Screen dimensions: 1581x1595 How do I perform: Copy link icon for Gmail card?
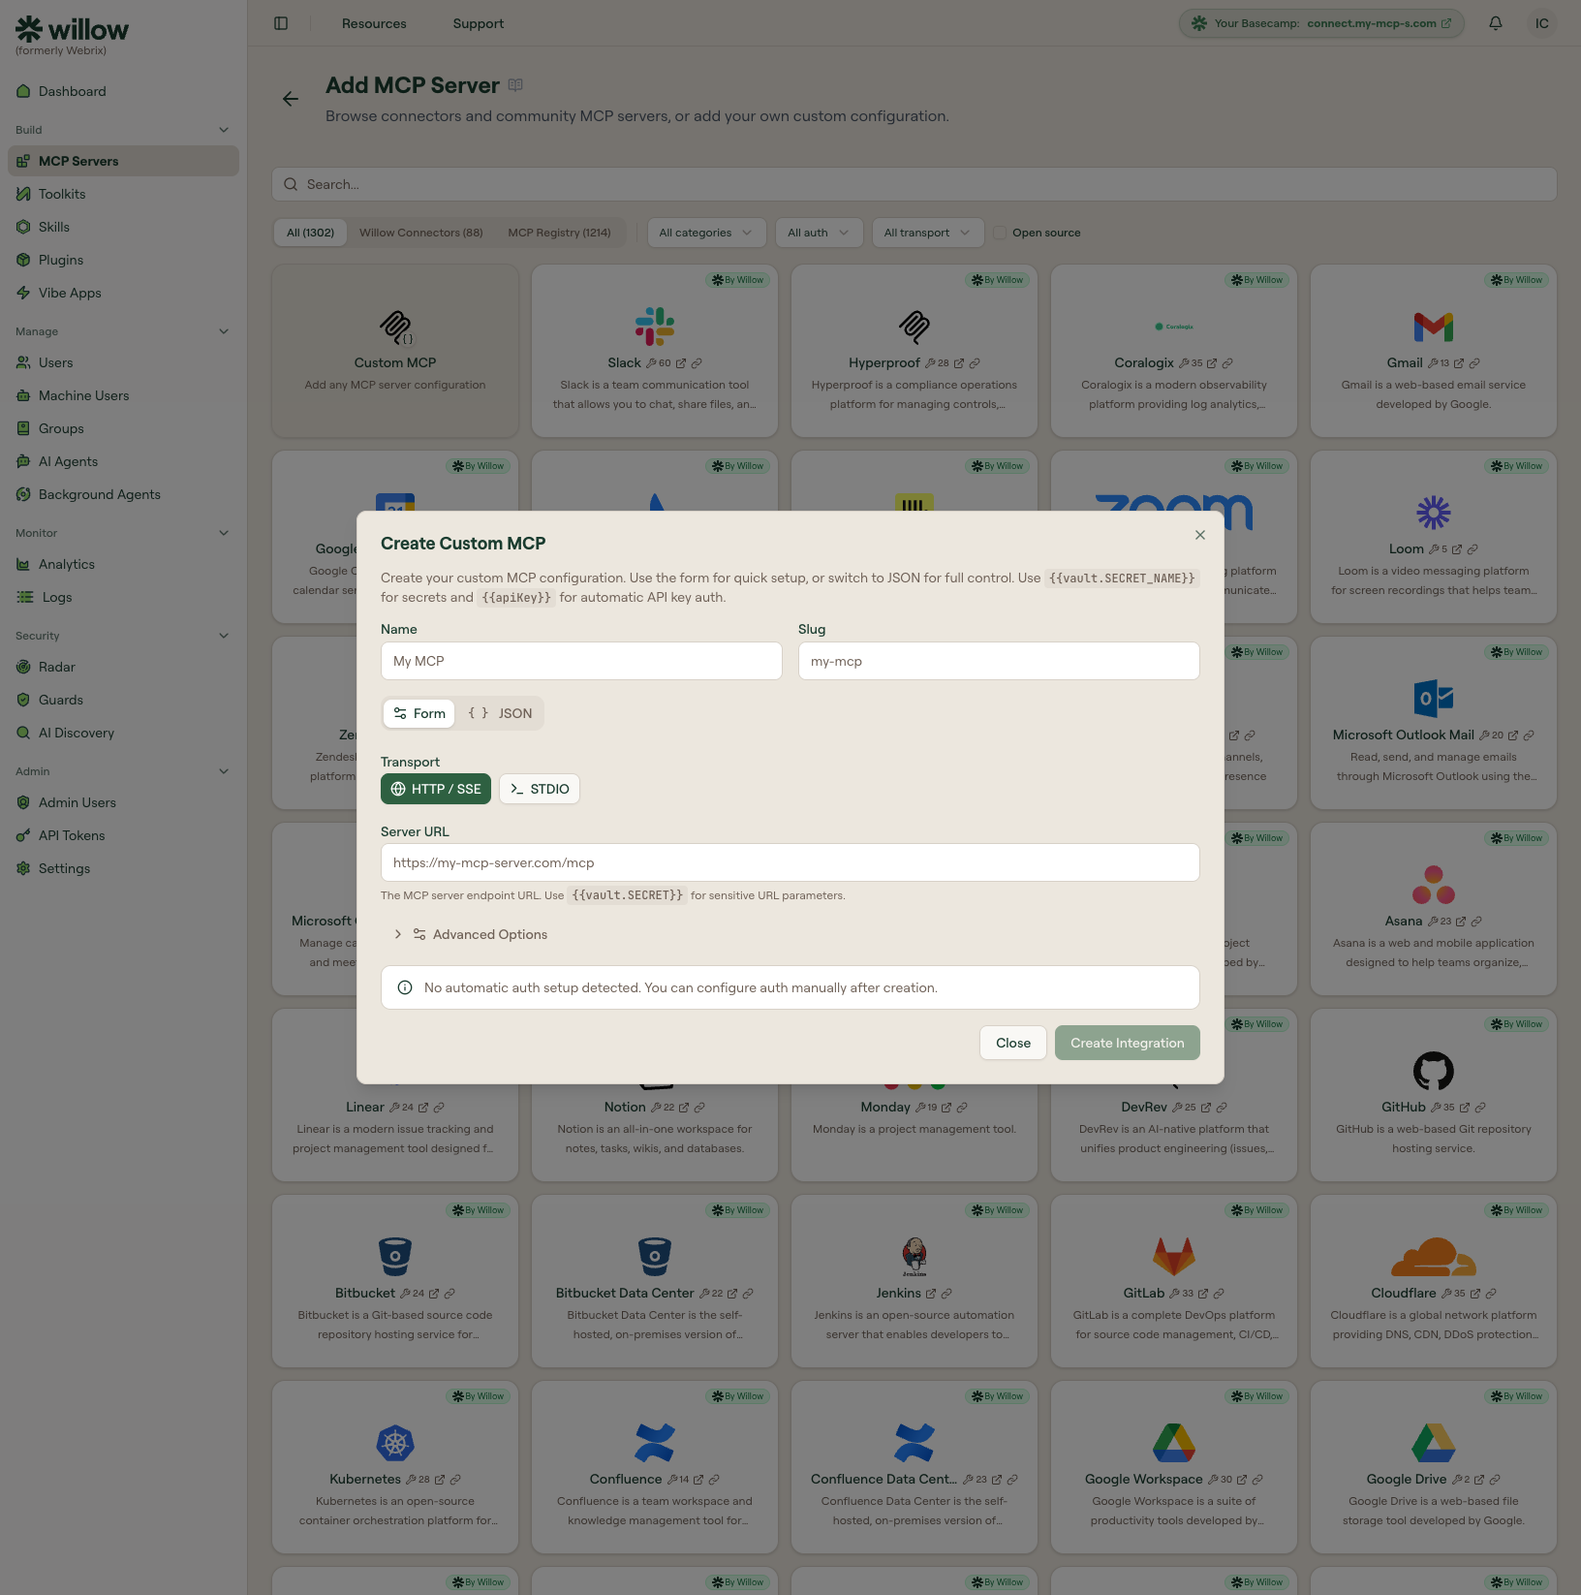tap(1474, 363)
